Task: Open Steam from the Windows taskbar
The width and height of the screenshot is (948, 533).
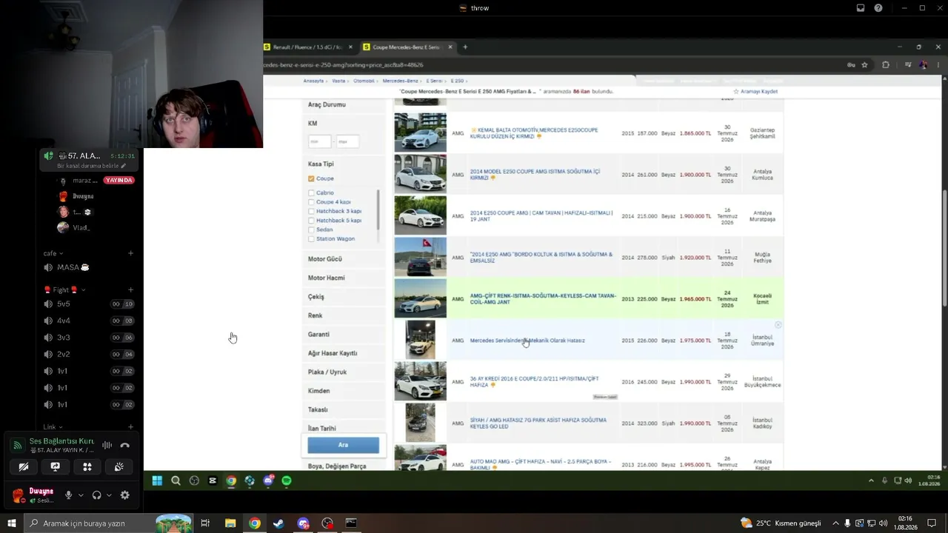Action: [x=278, y=523]
